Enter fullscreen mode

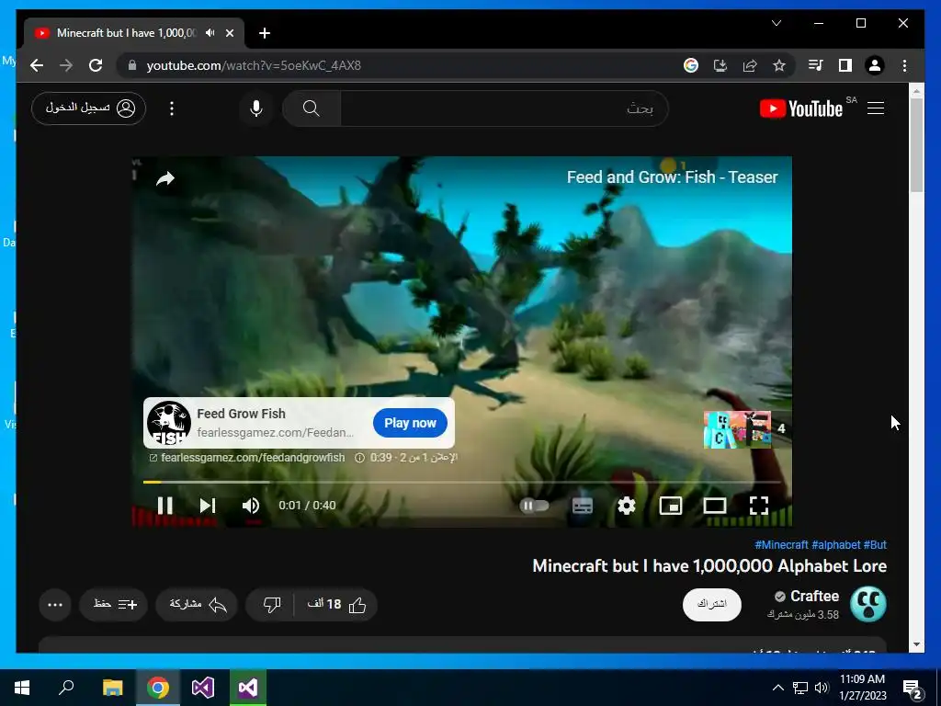[x=759, y=506]
